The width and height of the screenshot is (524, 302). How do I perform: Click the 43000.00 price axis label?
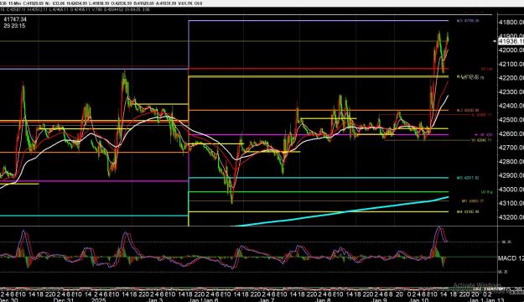pos(511,190)
